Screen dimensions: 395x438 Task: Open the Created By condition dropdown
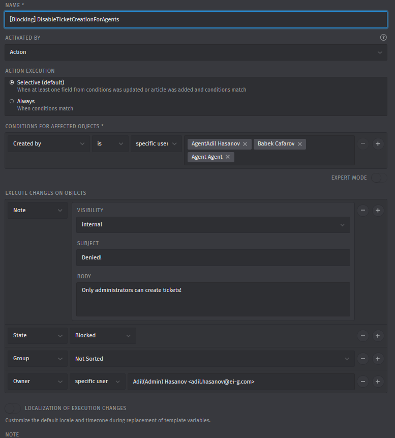[48, 143]
